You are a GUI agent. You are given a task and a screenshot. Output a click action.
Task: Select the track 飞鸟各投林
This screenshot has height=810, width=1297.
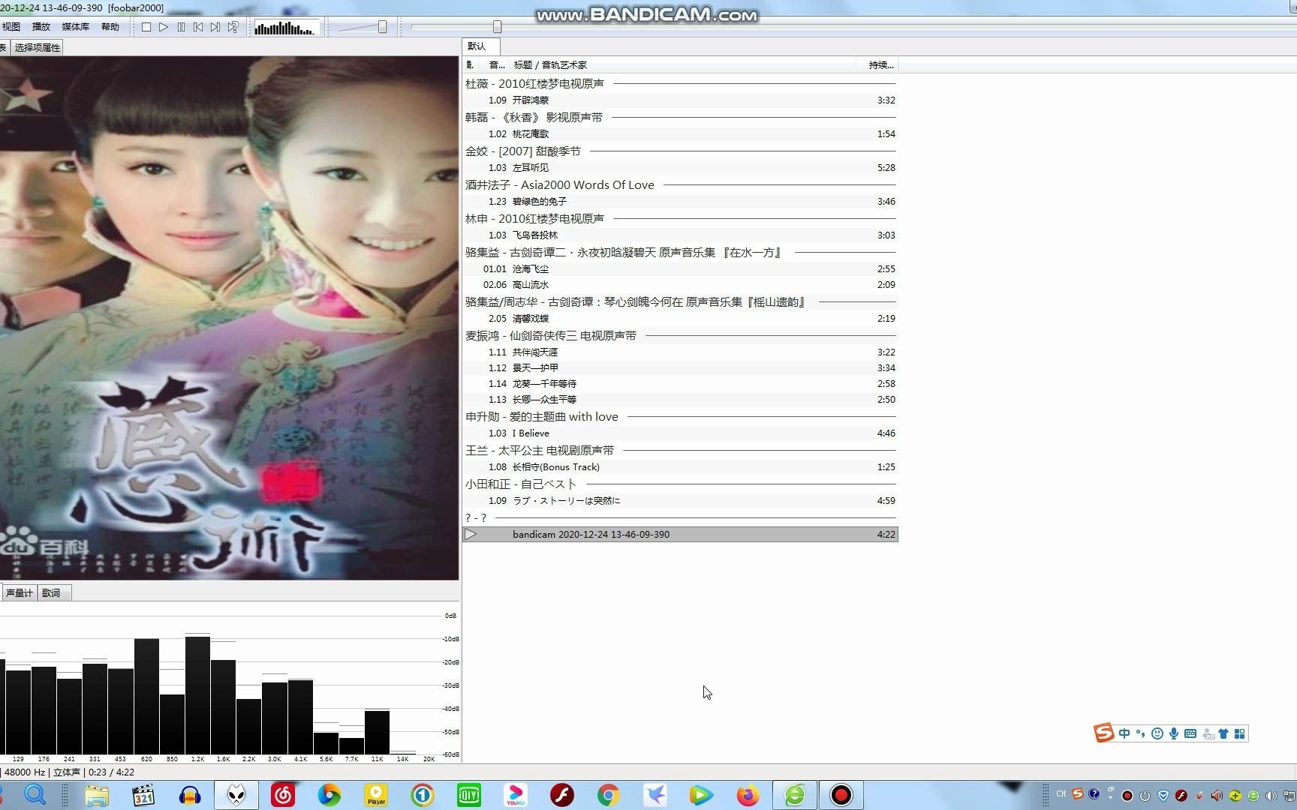pos(680,235)
